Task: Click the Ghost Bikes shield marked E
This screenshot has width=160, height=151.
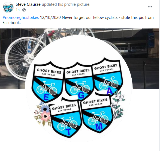Action: point(48,82)
